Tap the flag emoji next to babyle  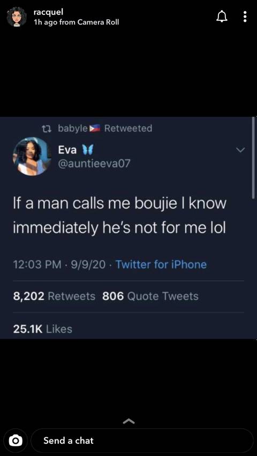click(95, 128)
